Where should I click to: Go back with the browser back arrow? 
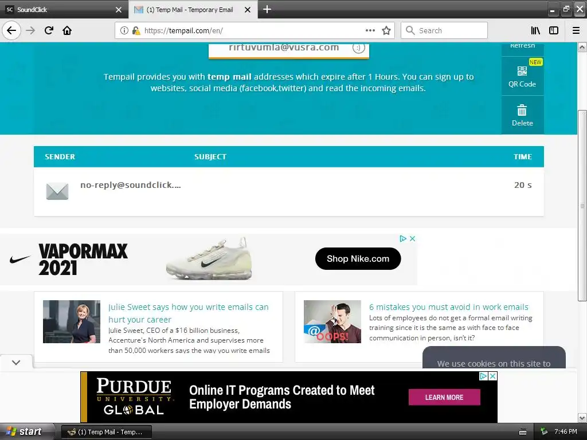[11, 30]
